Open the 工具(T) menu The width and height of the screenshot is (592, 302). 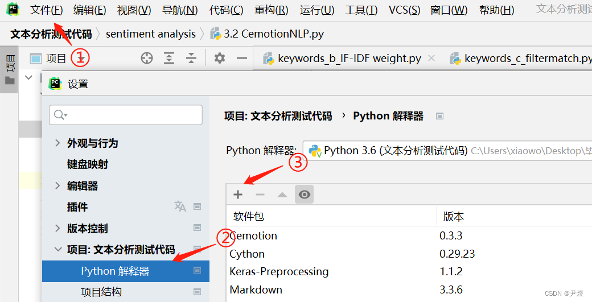click(x=361, y=10)
